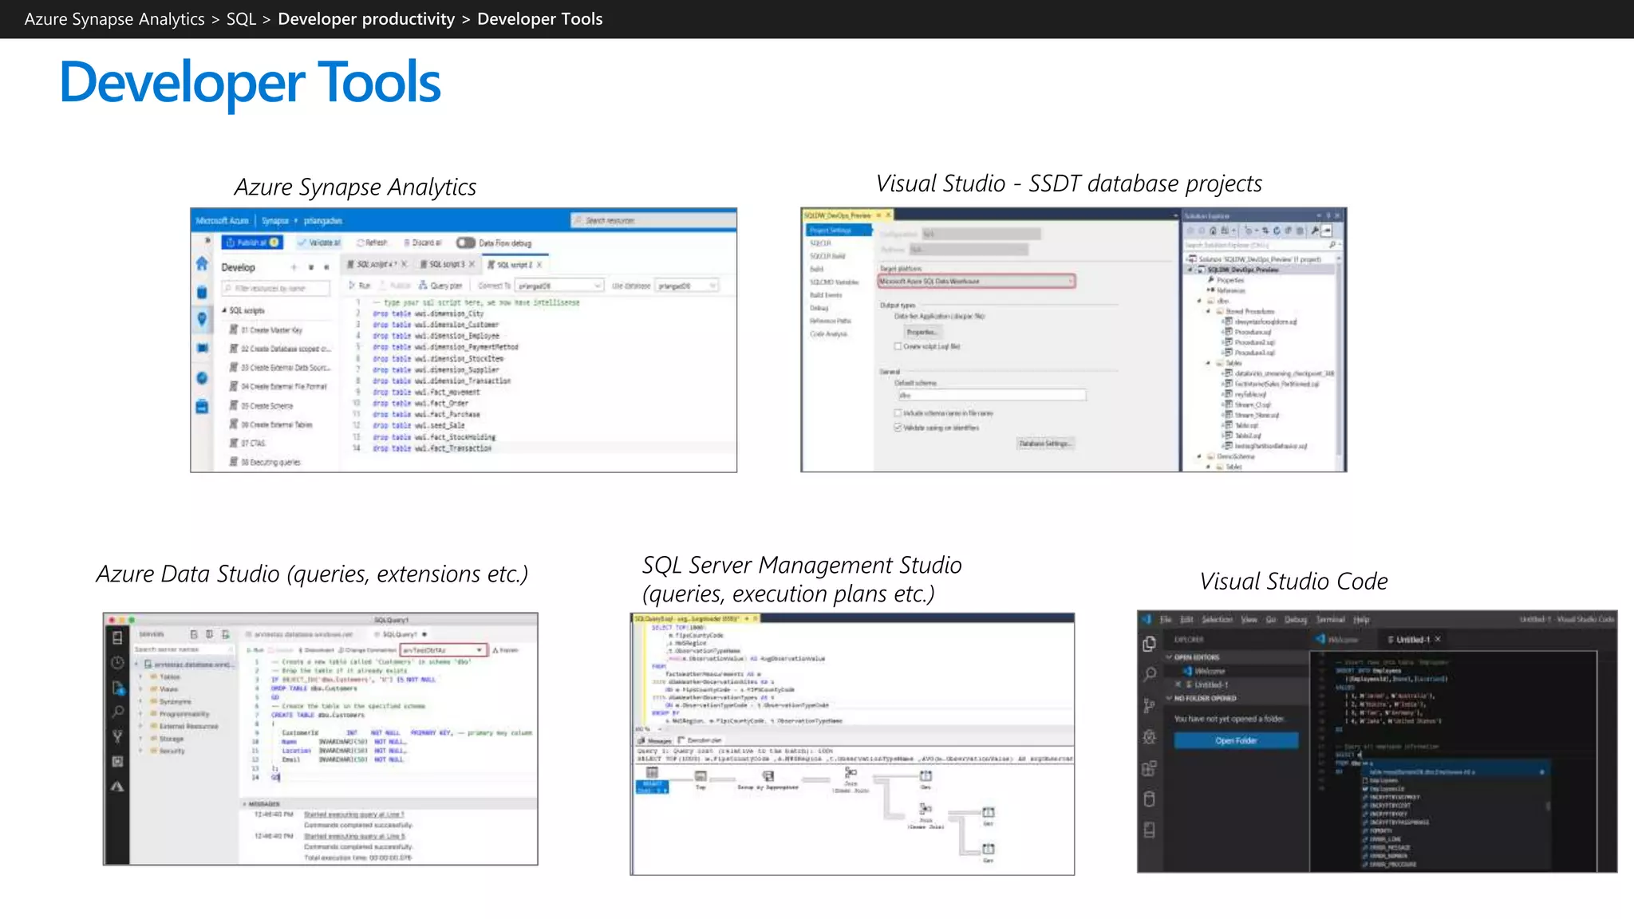The width and height of the screenshot is (1634, 919).
Task: Open the 07 CTAS script in Synapse
Action: (x=248, y=444)
